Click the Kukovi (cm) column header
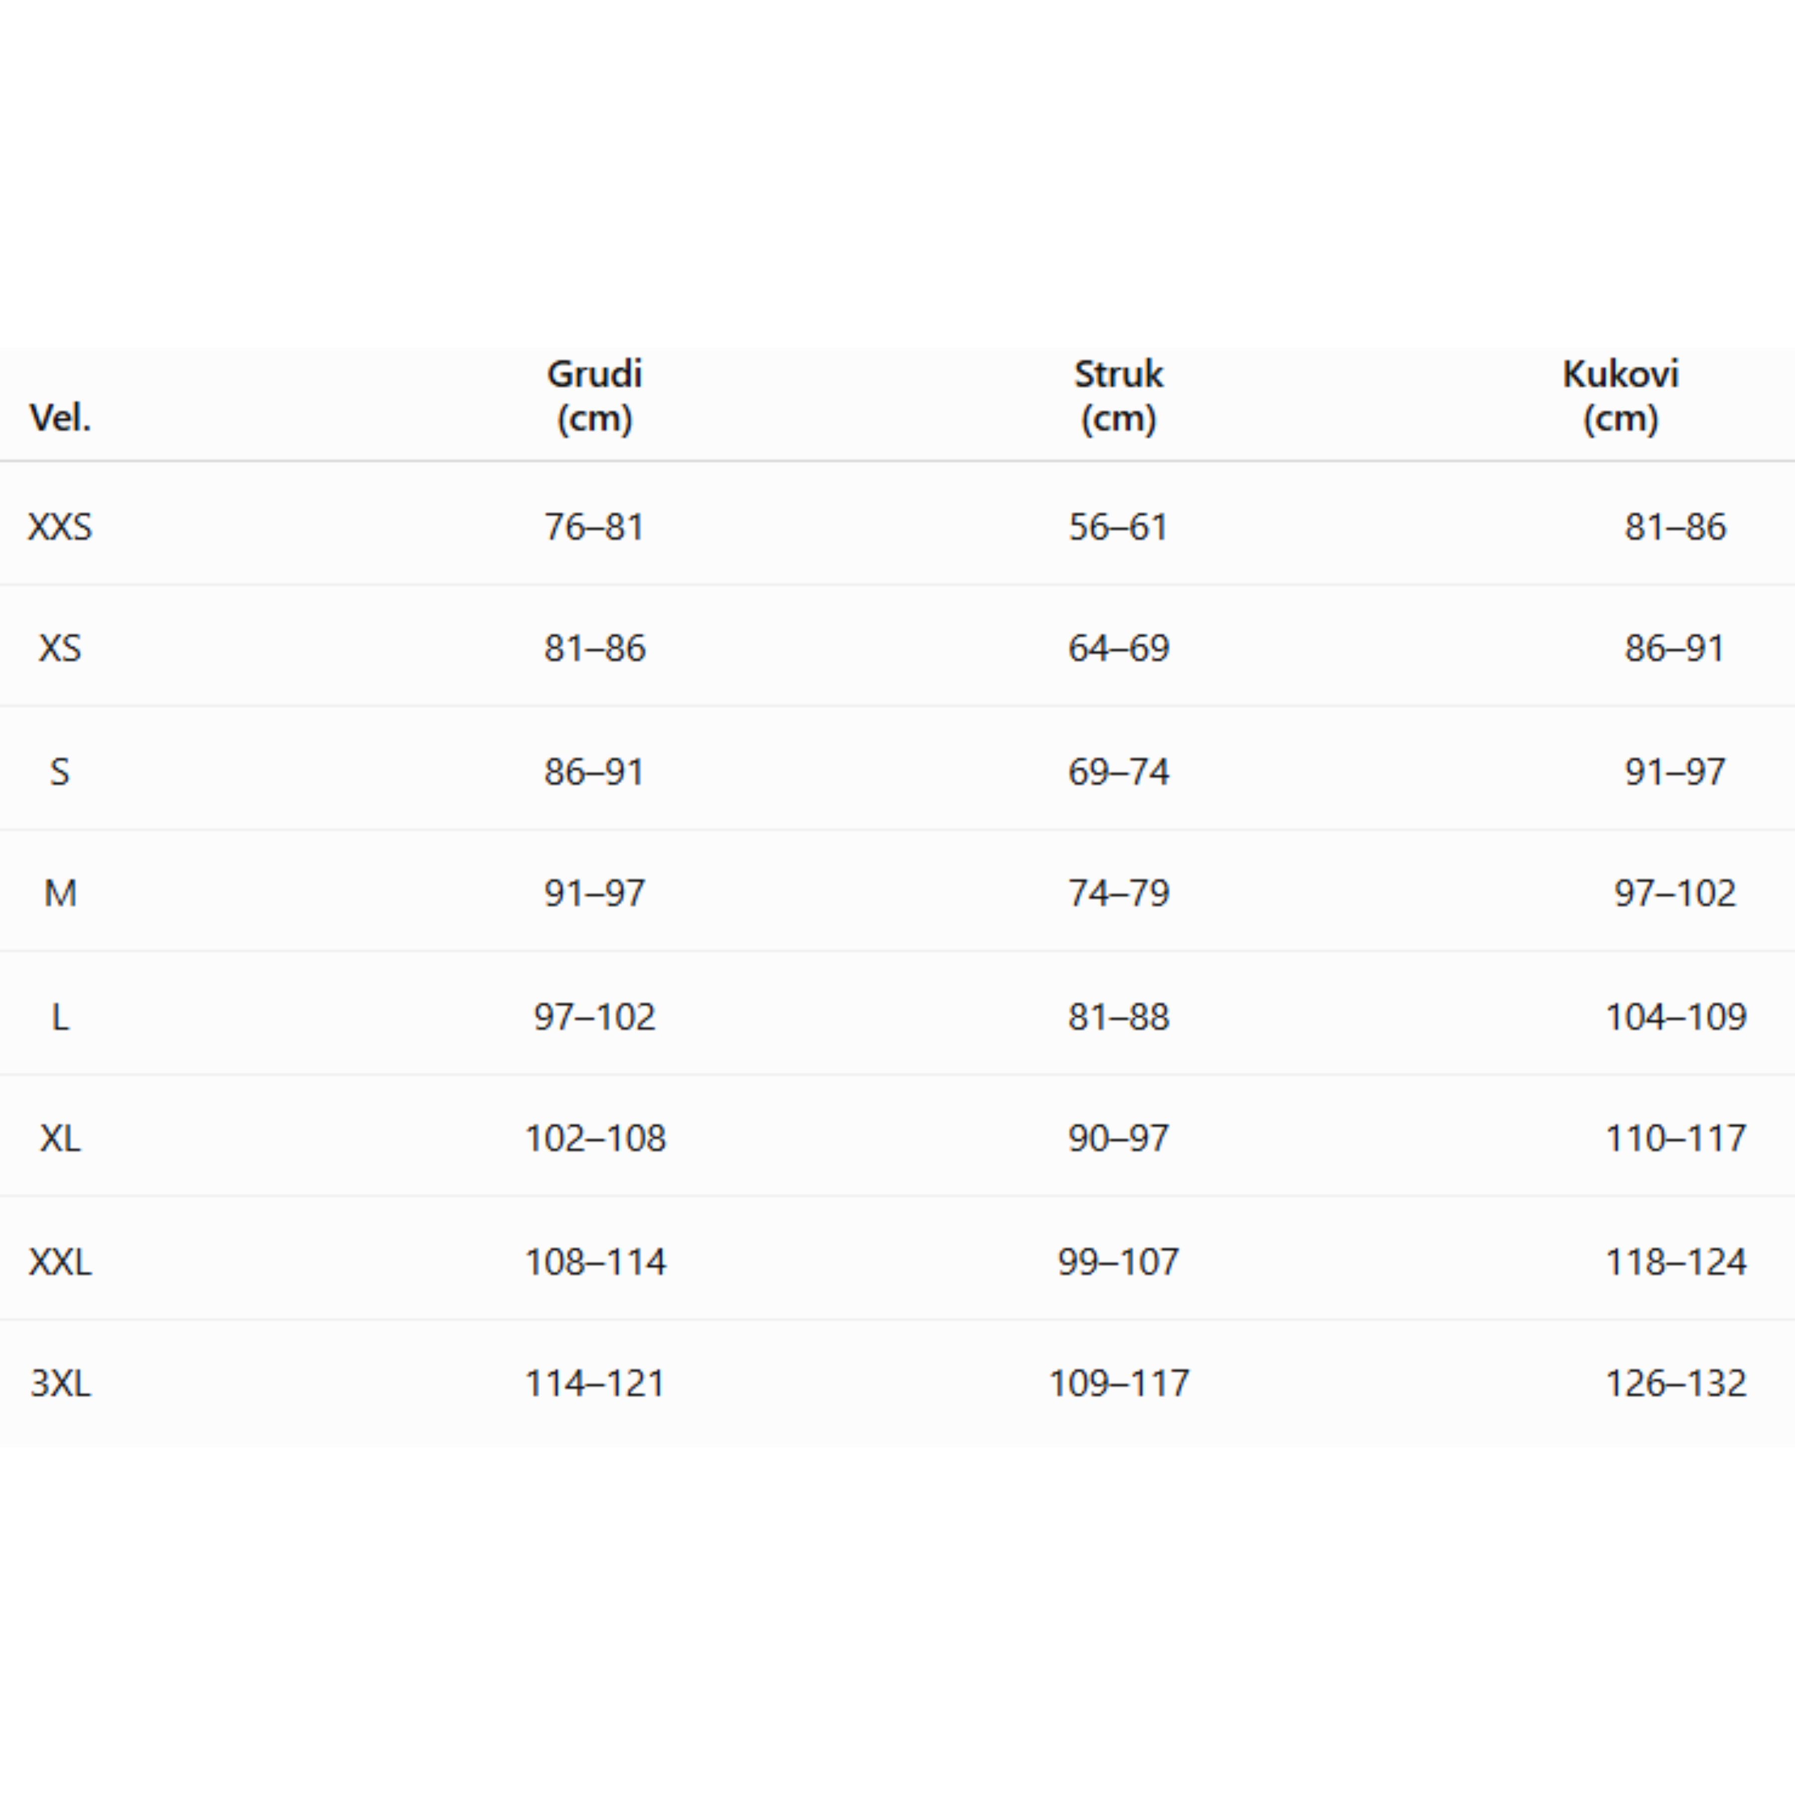The height and width of the screenshot is (1795, 1795). [x=1621, y=396]
